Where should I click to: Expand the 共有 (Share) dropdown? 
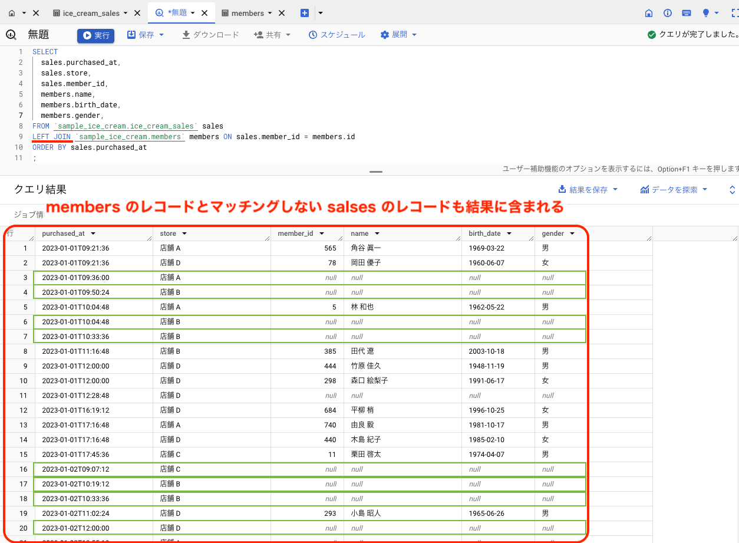click(272, 35)
